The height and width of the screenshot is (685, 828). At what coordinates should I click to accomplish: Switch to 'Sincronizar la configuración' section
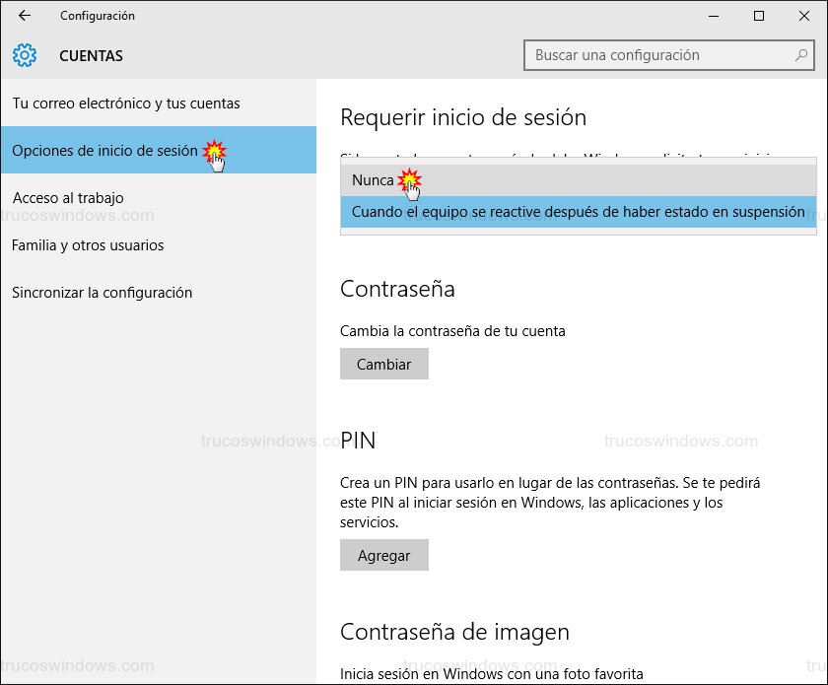point(103,293)
